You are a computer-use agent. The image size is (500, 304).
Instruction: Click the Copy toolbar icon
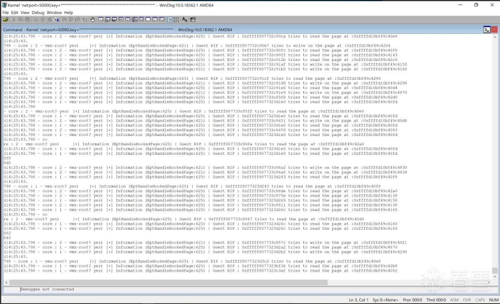[x=20, y=20]
